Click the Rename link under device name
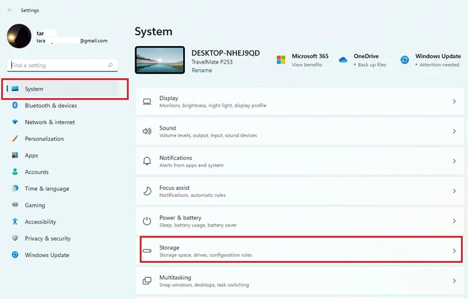 point(202,70)
